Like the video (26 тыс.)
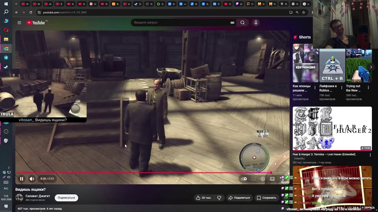The height and width of the screenshot is (212, 378). point(204,198)
